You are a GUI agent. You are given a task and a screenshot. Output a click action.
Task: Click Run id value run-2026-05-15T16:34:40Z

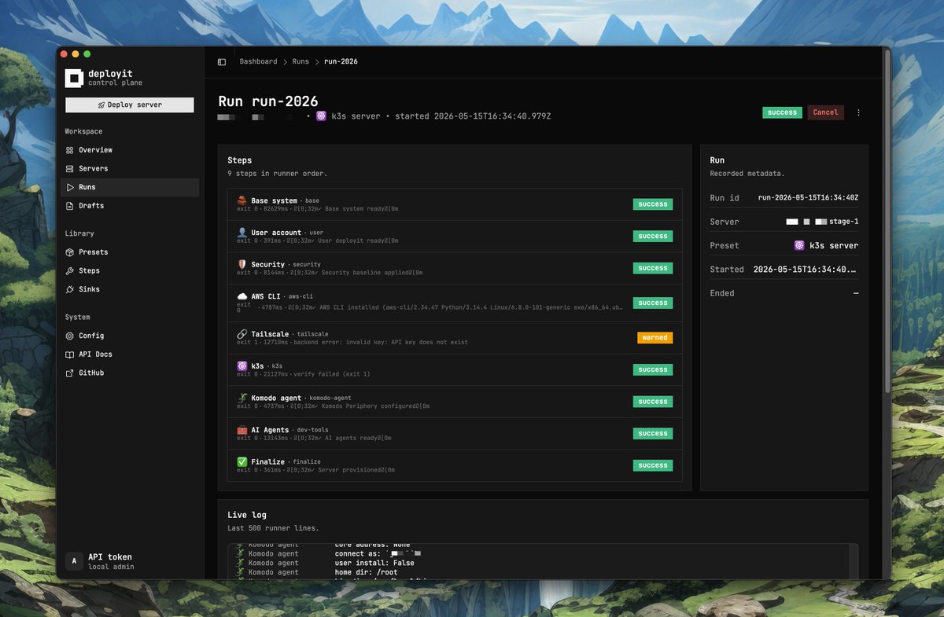tap(808, 198)
